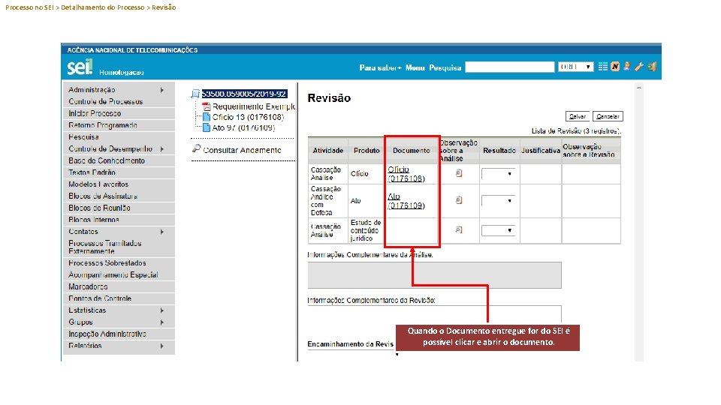Click the Cancelar button

608,117
